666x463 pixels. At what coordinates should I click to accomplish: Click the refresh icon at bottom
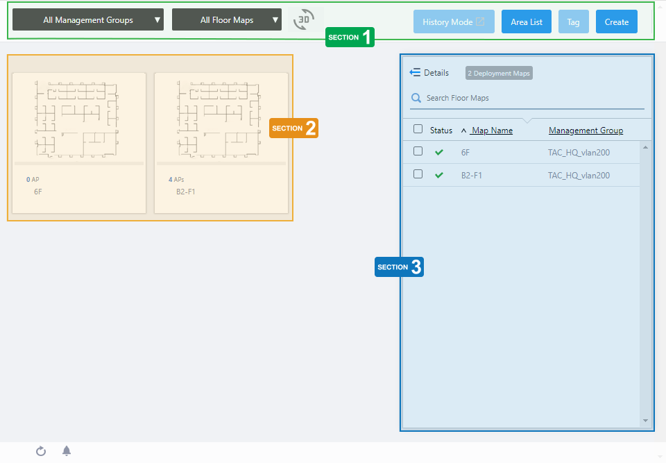point(41,451)
